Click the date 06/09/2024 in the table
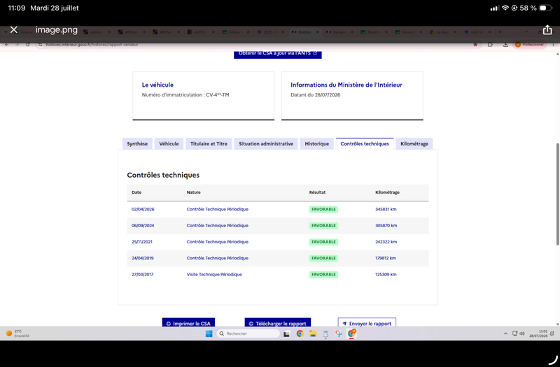This screenshot has width=560, height=367. (x=143, y=226)
